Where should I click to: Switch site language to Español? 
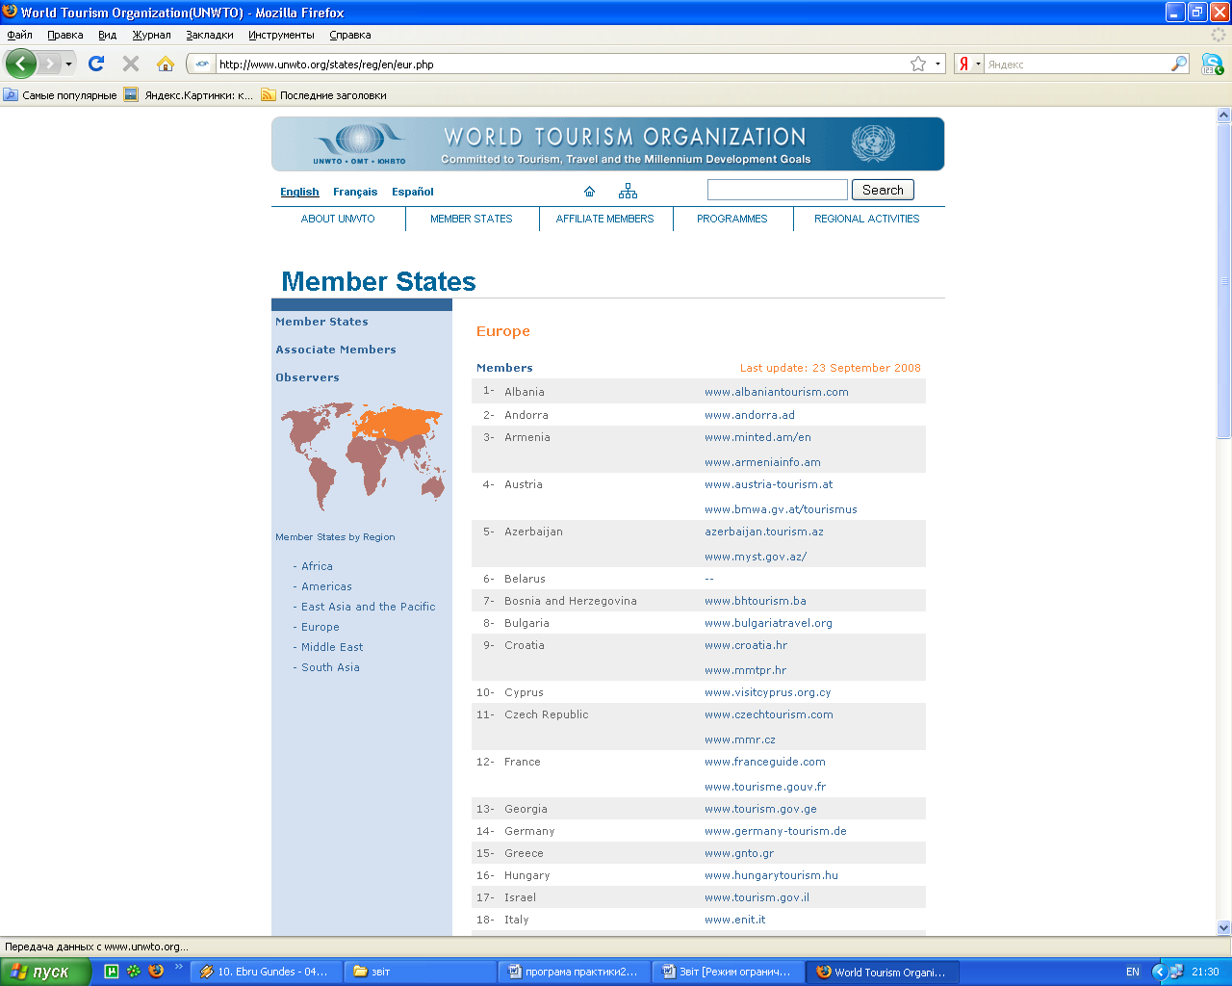tap(413, 192)
